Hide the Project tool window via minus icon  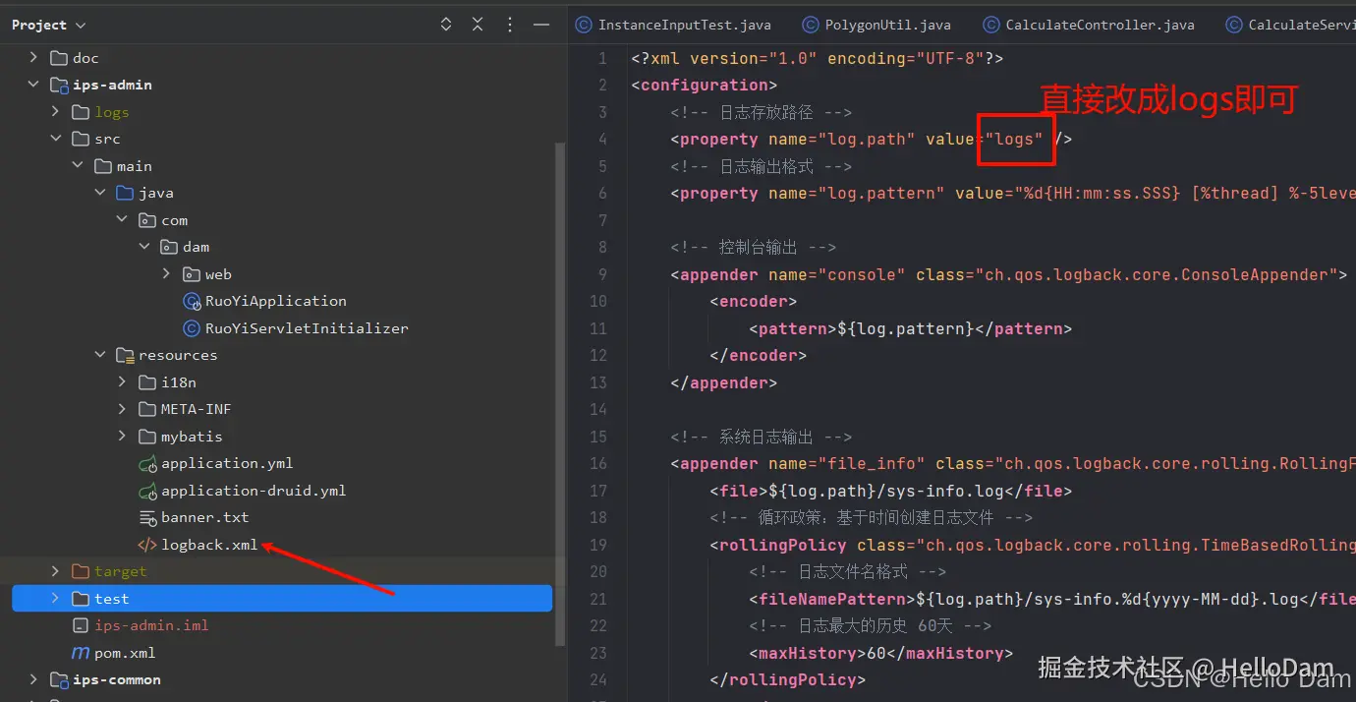tap(539, 25)
